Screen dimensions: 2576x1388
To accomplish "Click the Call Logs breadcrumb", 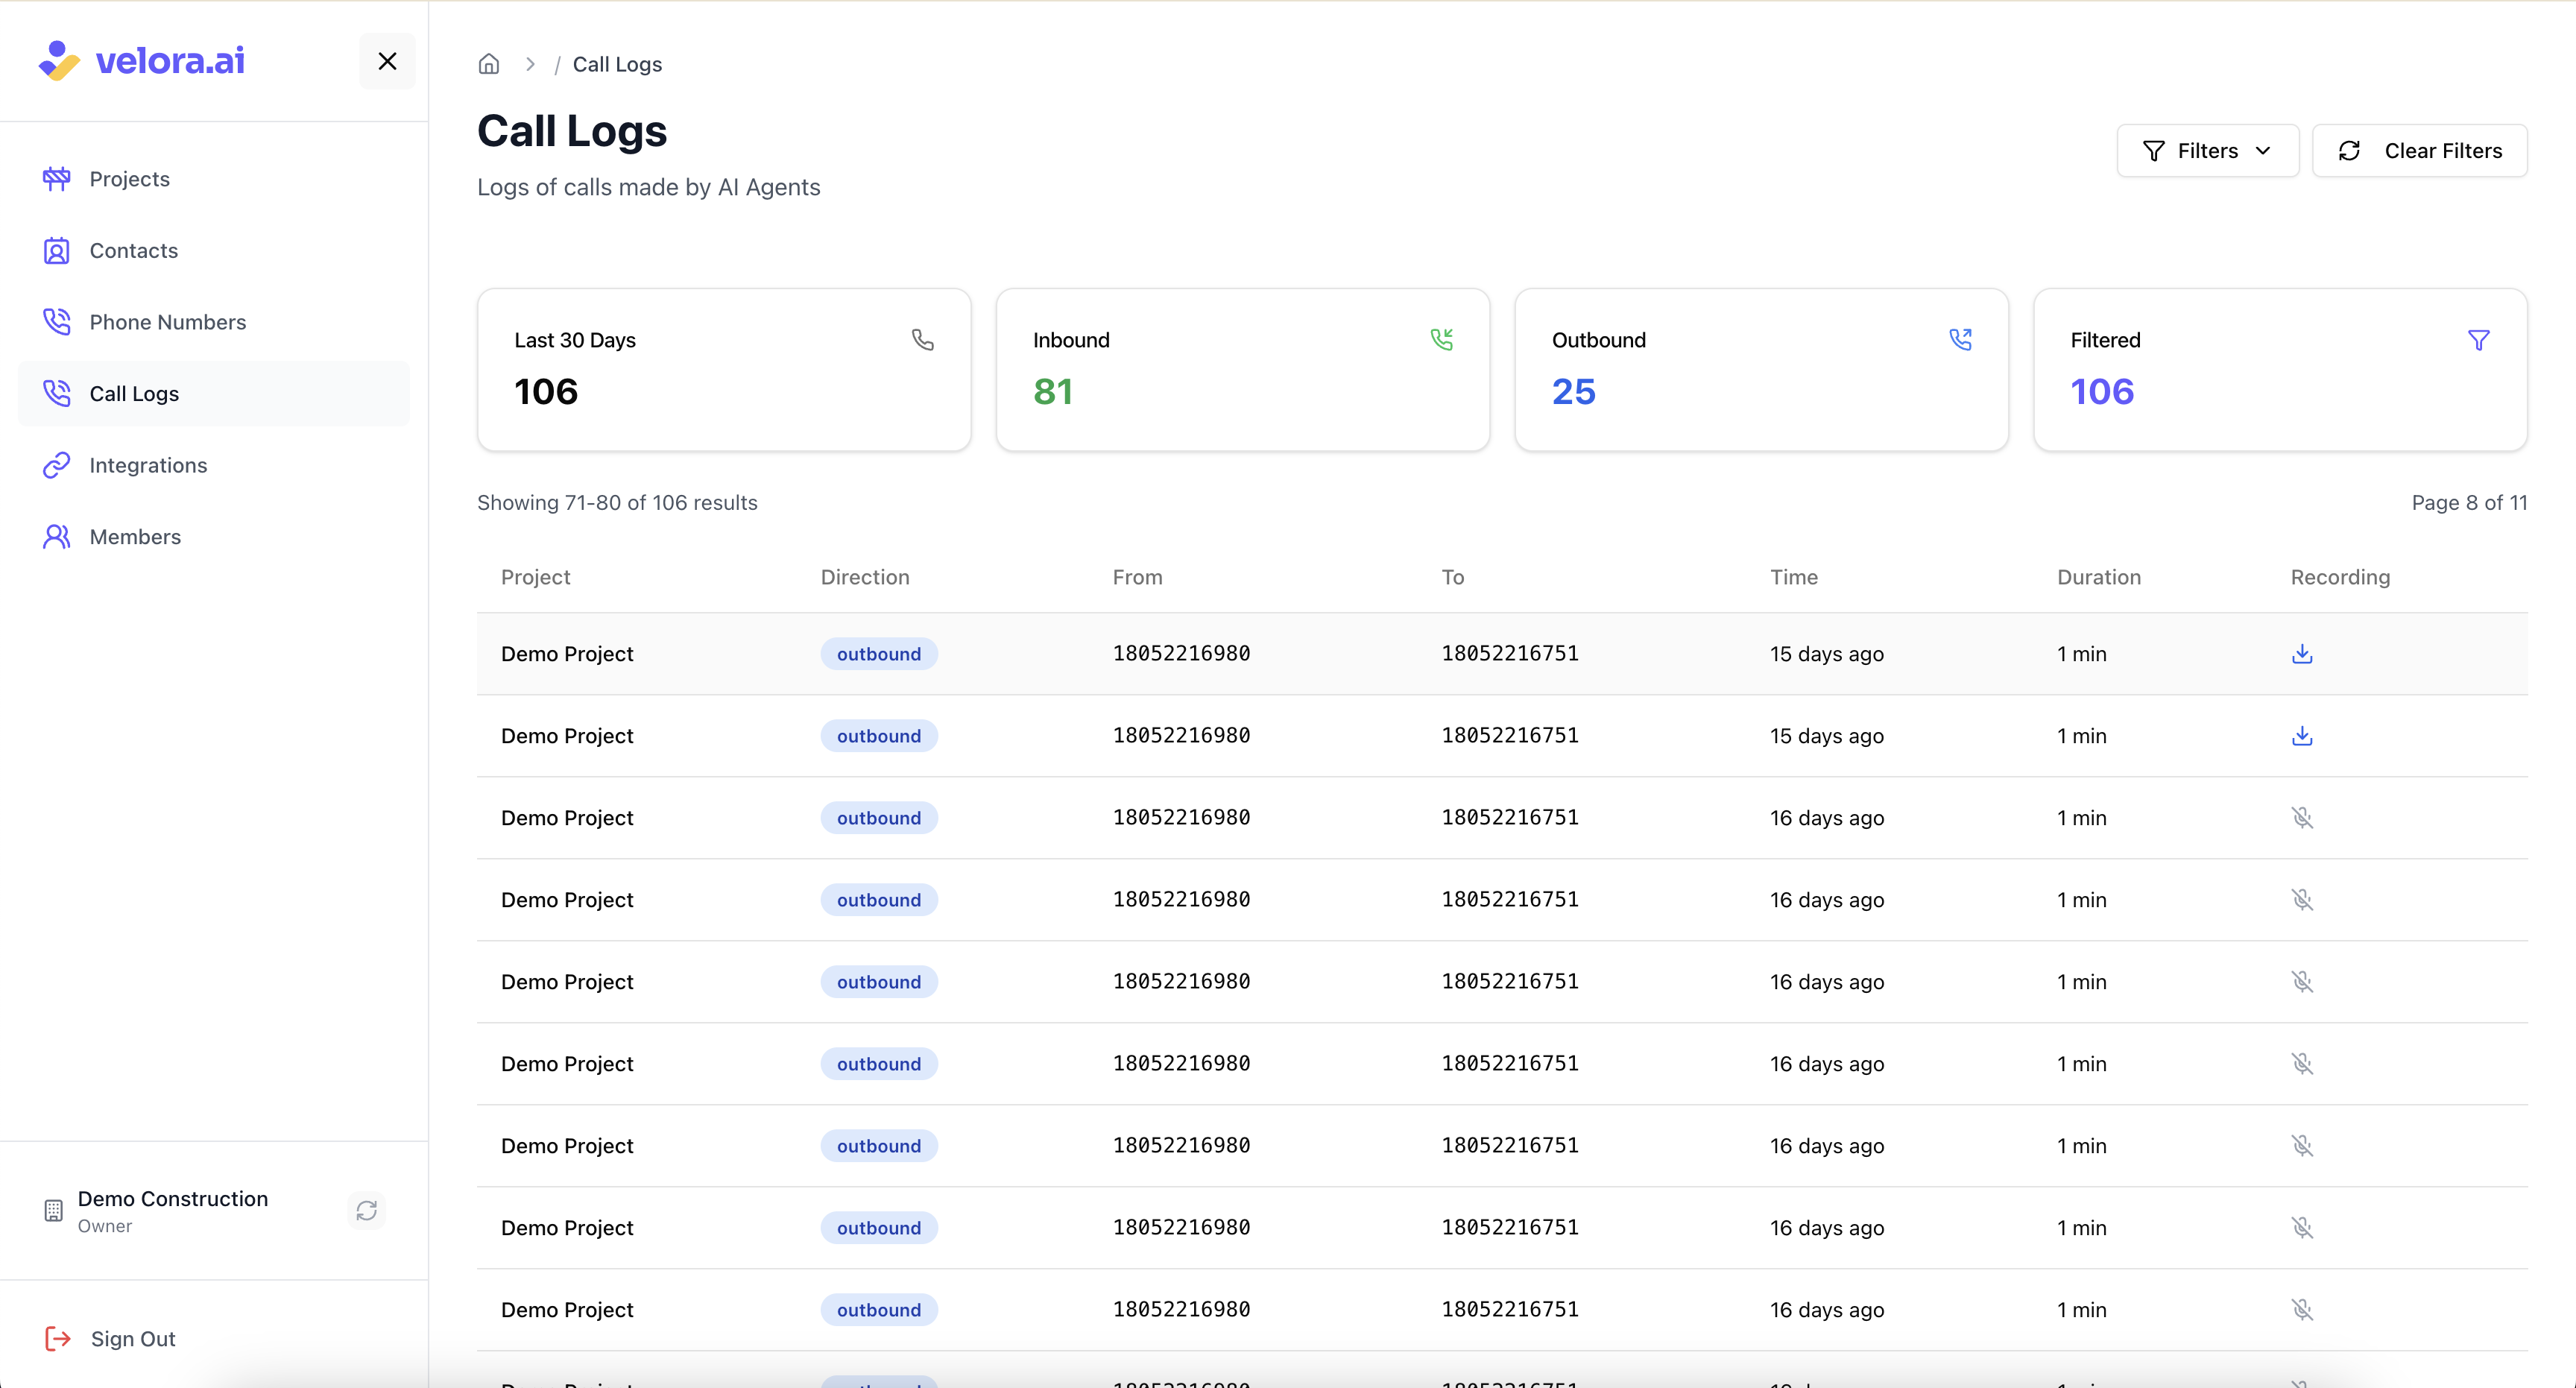I will click(617, 64).
